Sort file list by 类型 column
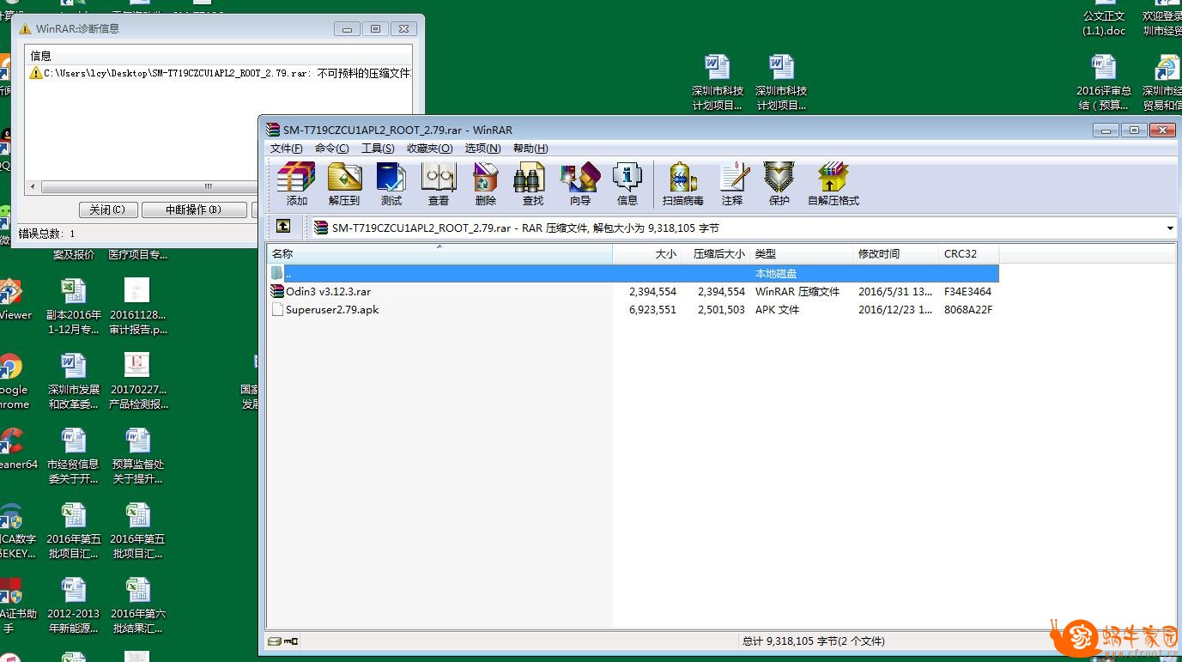Viewport: 1182px width, 662px height. point(802,254)
